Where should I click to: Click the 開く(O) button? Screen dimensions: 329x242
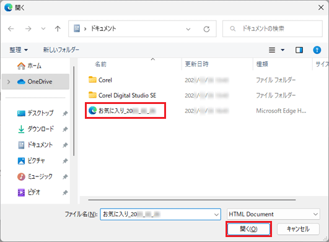click(248, 229)
